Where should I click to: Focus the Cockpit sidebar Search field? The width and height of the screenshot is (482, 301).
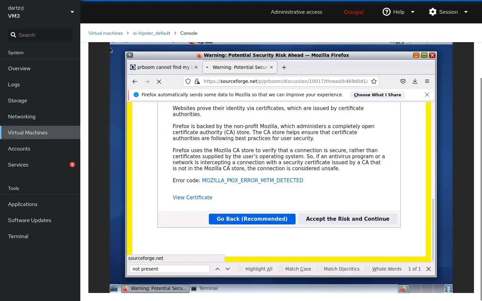coord(40,35)
